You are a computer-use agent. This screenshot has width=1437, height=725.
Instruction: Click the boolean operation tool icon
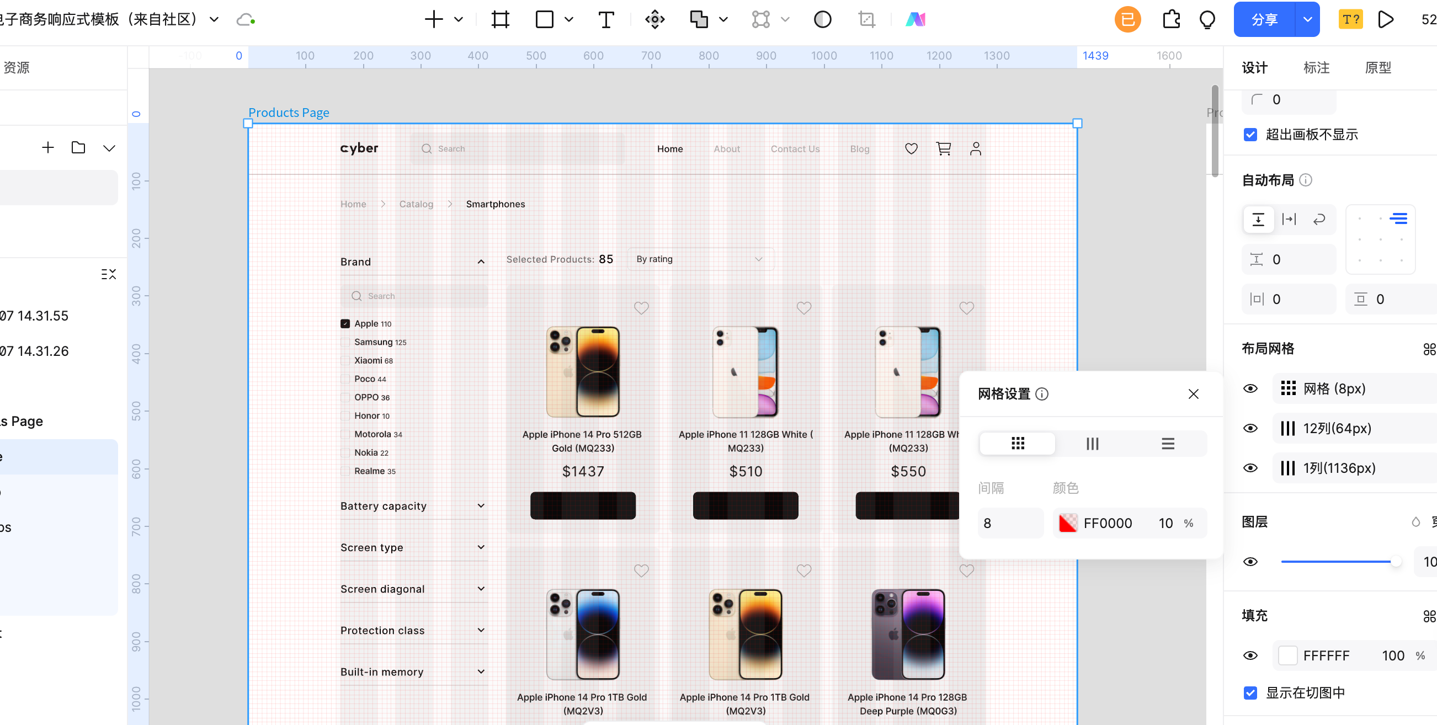tap(699, 20)
